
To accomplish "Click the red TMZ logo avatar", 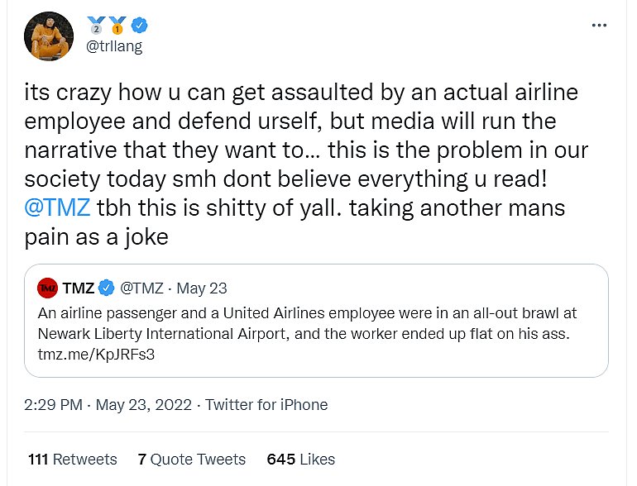I will tap(47, 288).
